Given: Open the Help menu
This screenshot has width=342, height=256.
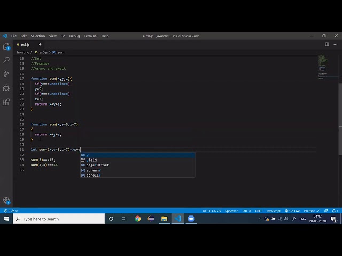Looking at the screenshot, I should (x=105, y=36).
